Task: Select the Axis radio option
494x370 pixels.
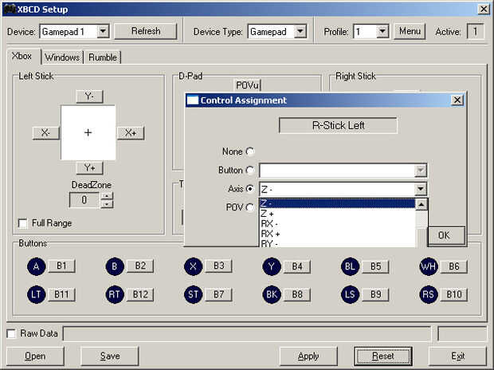Action: click(250, 189)
